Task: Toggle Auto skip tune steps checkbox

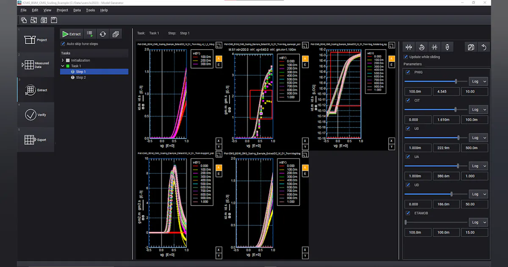Action: click(x=63, y=44)
